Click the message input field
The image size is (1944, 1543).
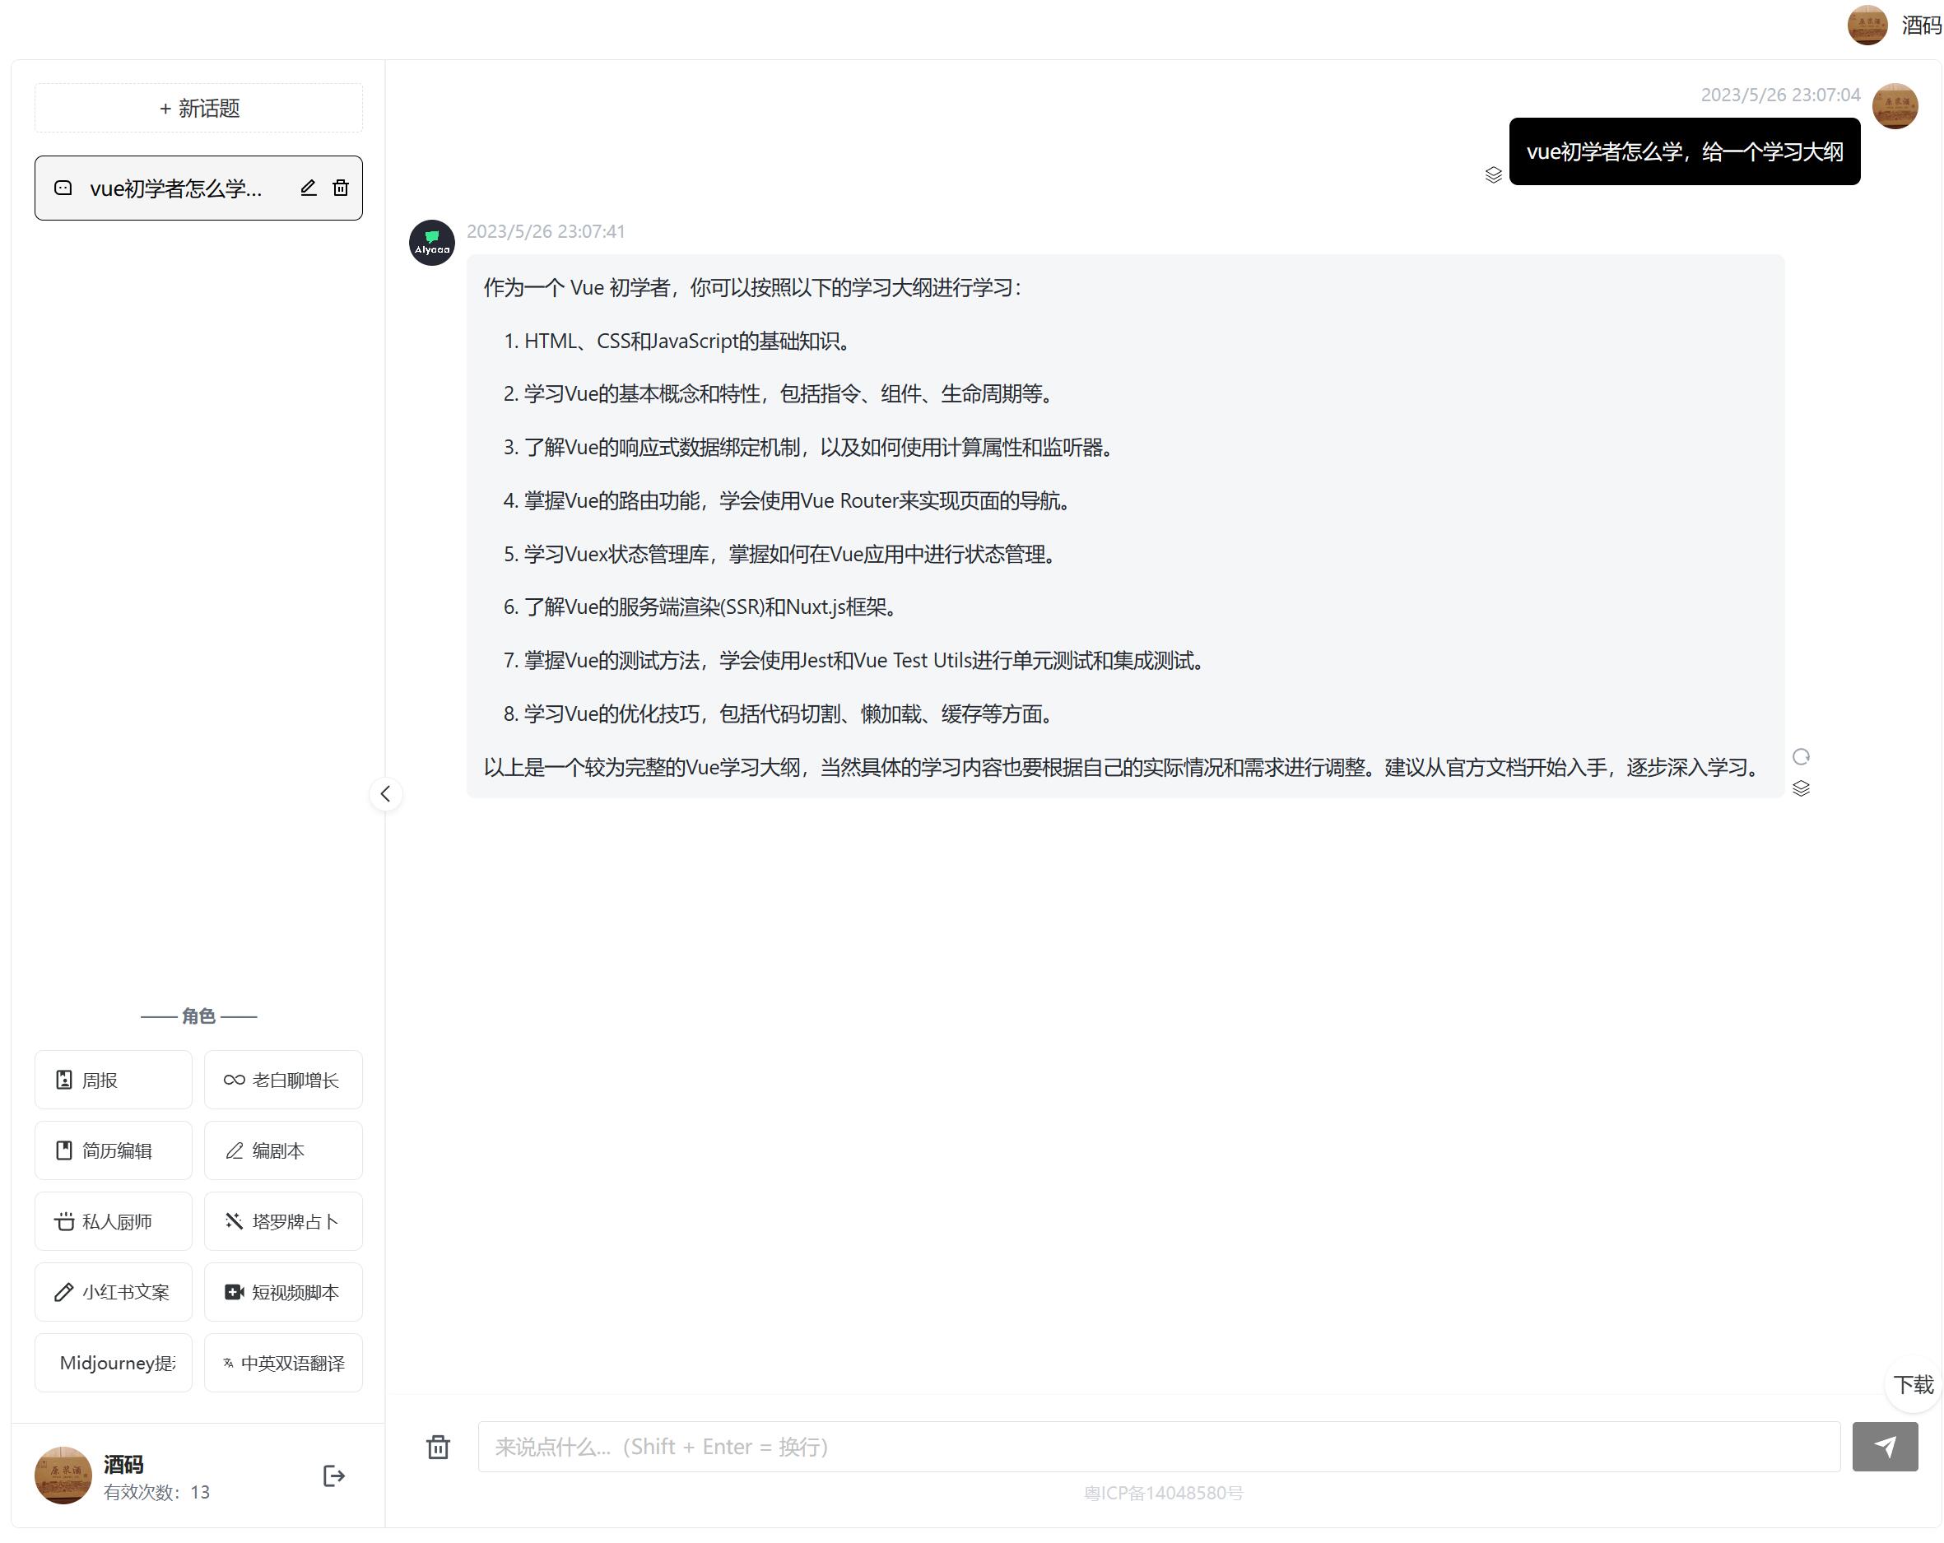click(x=1158, y=1447)
